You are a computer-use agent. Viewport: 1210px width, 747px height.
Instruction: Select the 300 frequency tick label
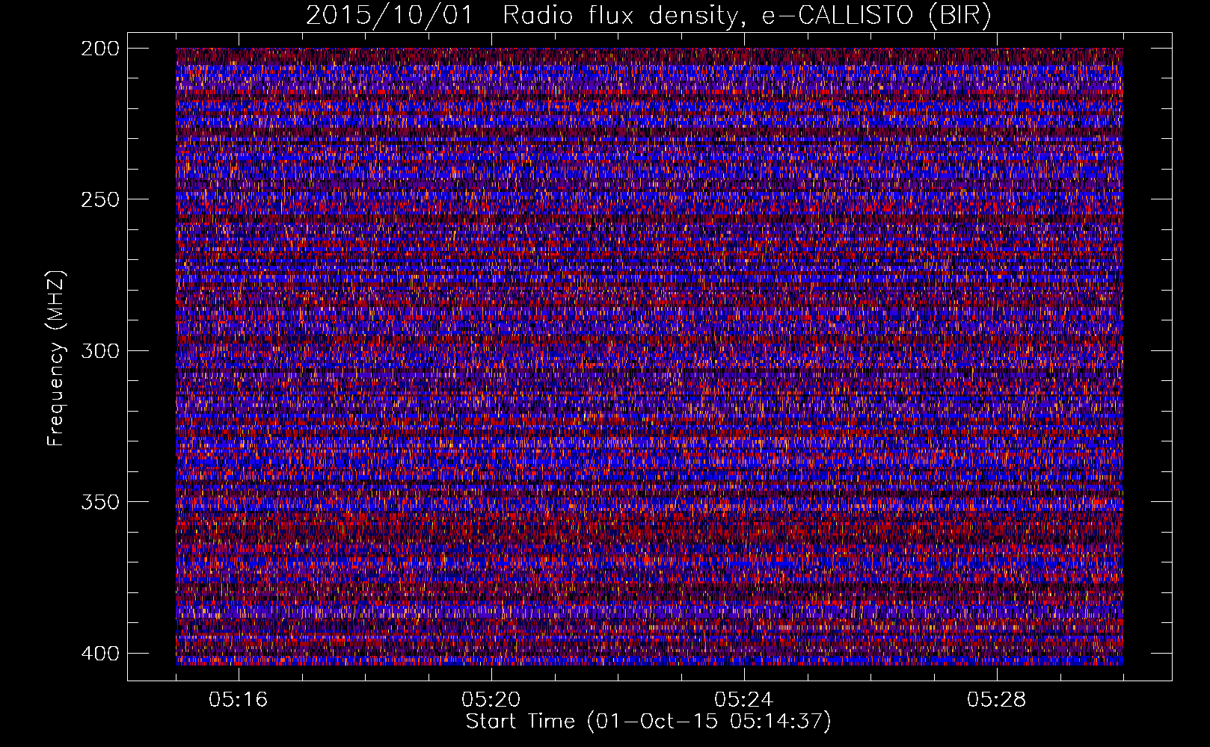99,350
